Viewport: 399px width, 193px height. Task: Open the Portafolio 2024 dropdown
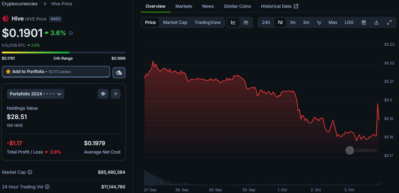click(x=35, y=94)
